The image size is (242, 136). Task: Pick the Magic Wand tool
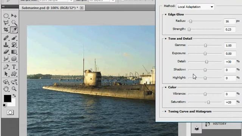[x=14, y=23]
